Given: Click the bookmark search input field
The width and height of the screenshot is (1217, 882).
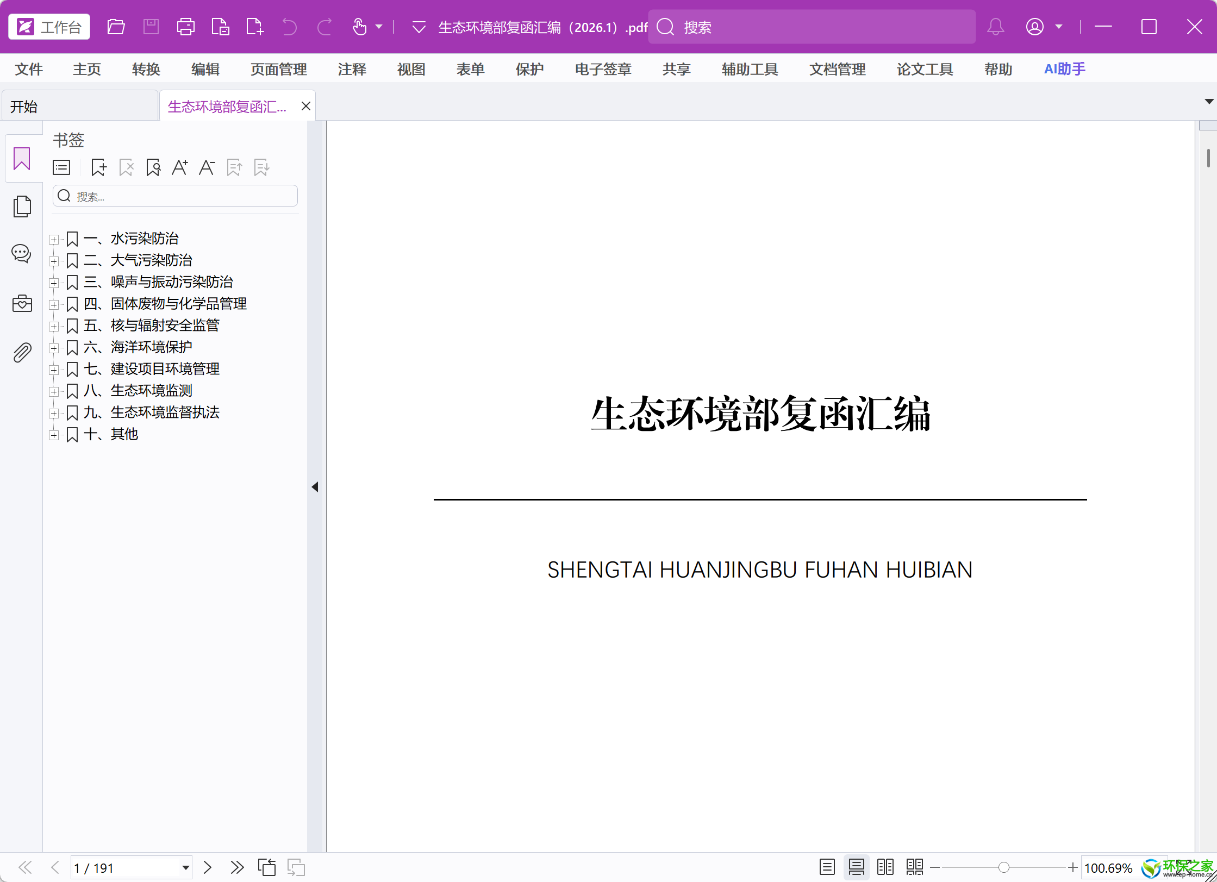Looking at the screenshot, I should (175, 196).
